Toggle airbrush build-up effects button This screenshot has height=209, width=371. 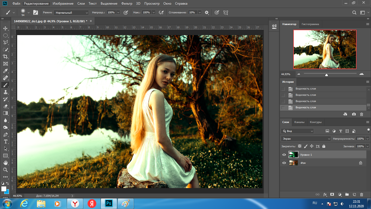(161, 13)
